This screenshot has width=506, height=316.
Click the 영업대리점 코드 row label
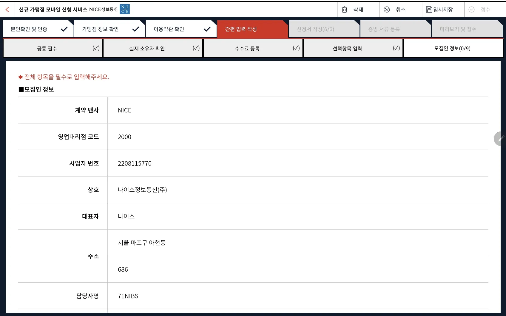tap(78, 137)
